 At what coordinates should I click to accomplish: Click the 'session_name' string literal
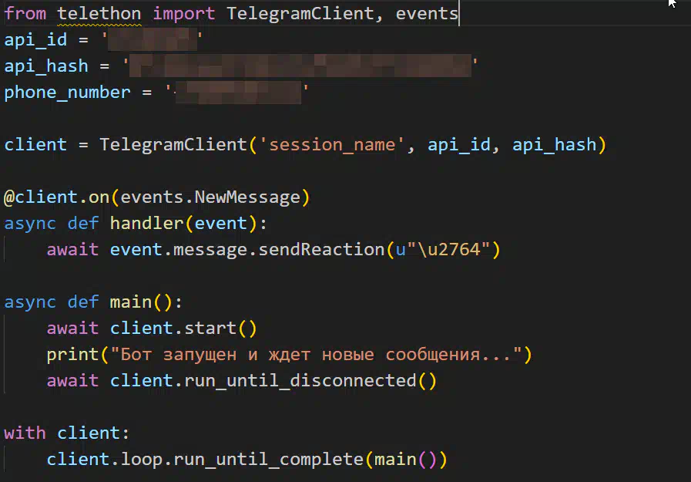(x=332, y=145)
